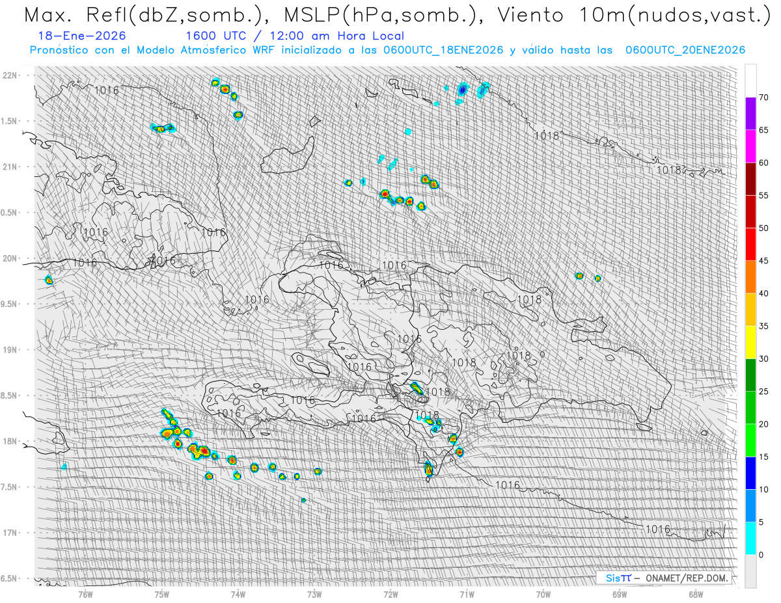Click the map title starting 'Max. Refl(dbZ,somb.)'

coord(397,15)
